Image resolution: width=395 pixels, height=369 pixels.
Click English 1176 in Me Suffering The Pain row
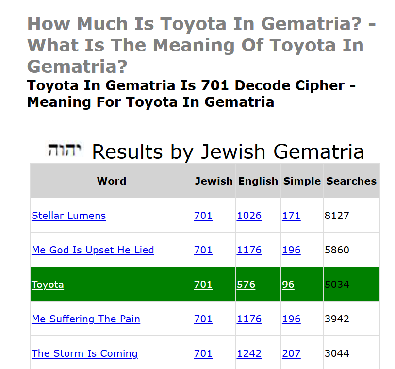(x=249, y=319)
